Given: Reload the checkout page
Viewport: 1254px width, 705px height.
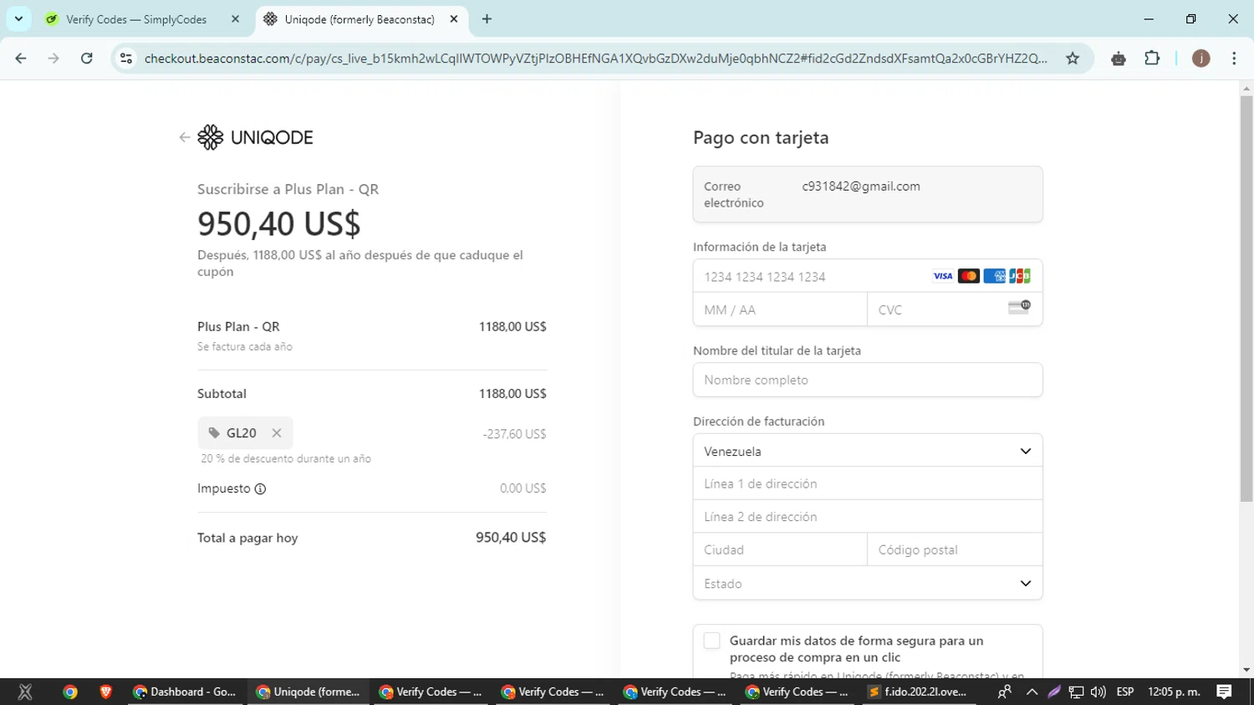Looking at the screenshot, I should (x=87, y=59).
